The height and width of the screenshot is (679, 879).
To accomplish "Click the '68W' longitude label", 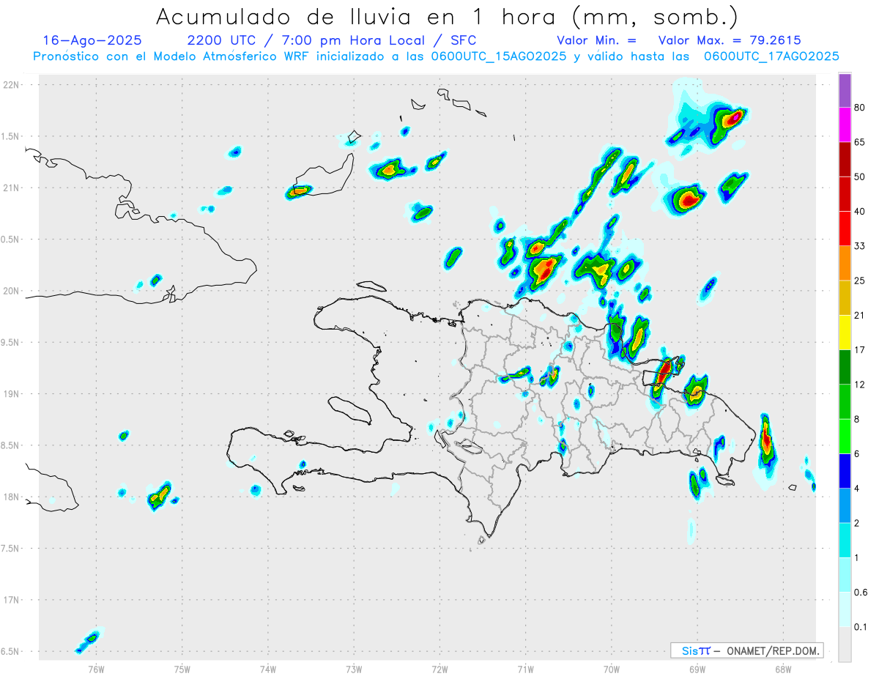I will [783, 668].
